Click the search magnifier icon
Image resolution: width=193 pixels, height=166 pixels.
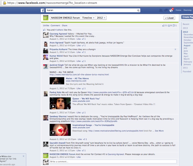pos(138,10)
